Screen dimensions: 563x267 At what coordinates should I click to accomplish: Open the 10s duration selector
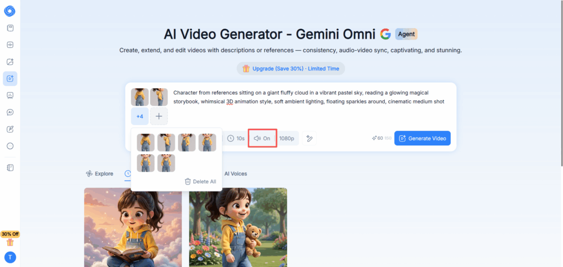pyautogui.click(x=236, y=138)
